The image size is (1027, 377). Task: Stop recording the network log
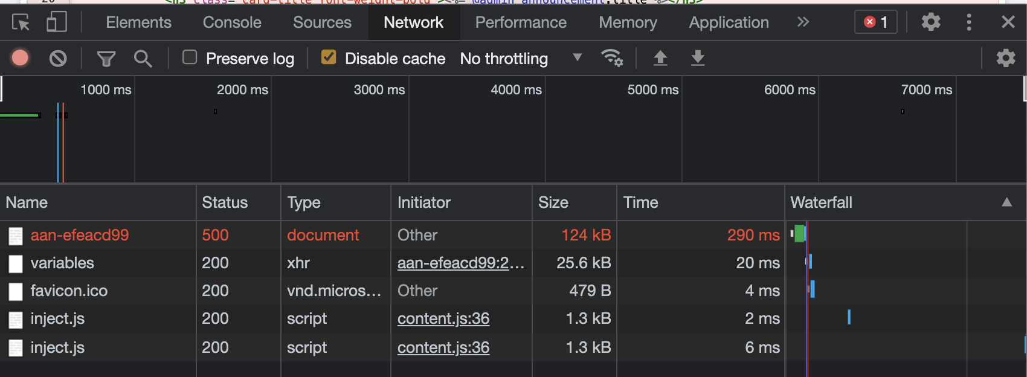[x=20, y=58]
